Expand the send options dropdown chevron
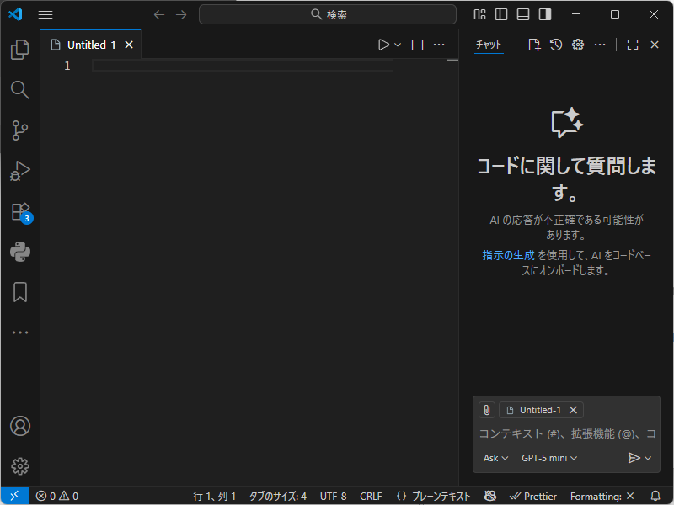 coord(648,458)
